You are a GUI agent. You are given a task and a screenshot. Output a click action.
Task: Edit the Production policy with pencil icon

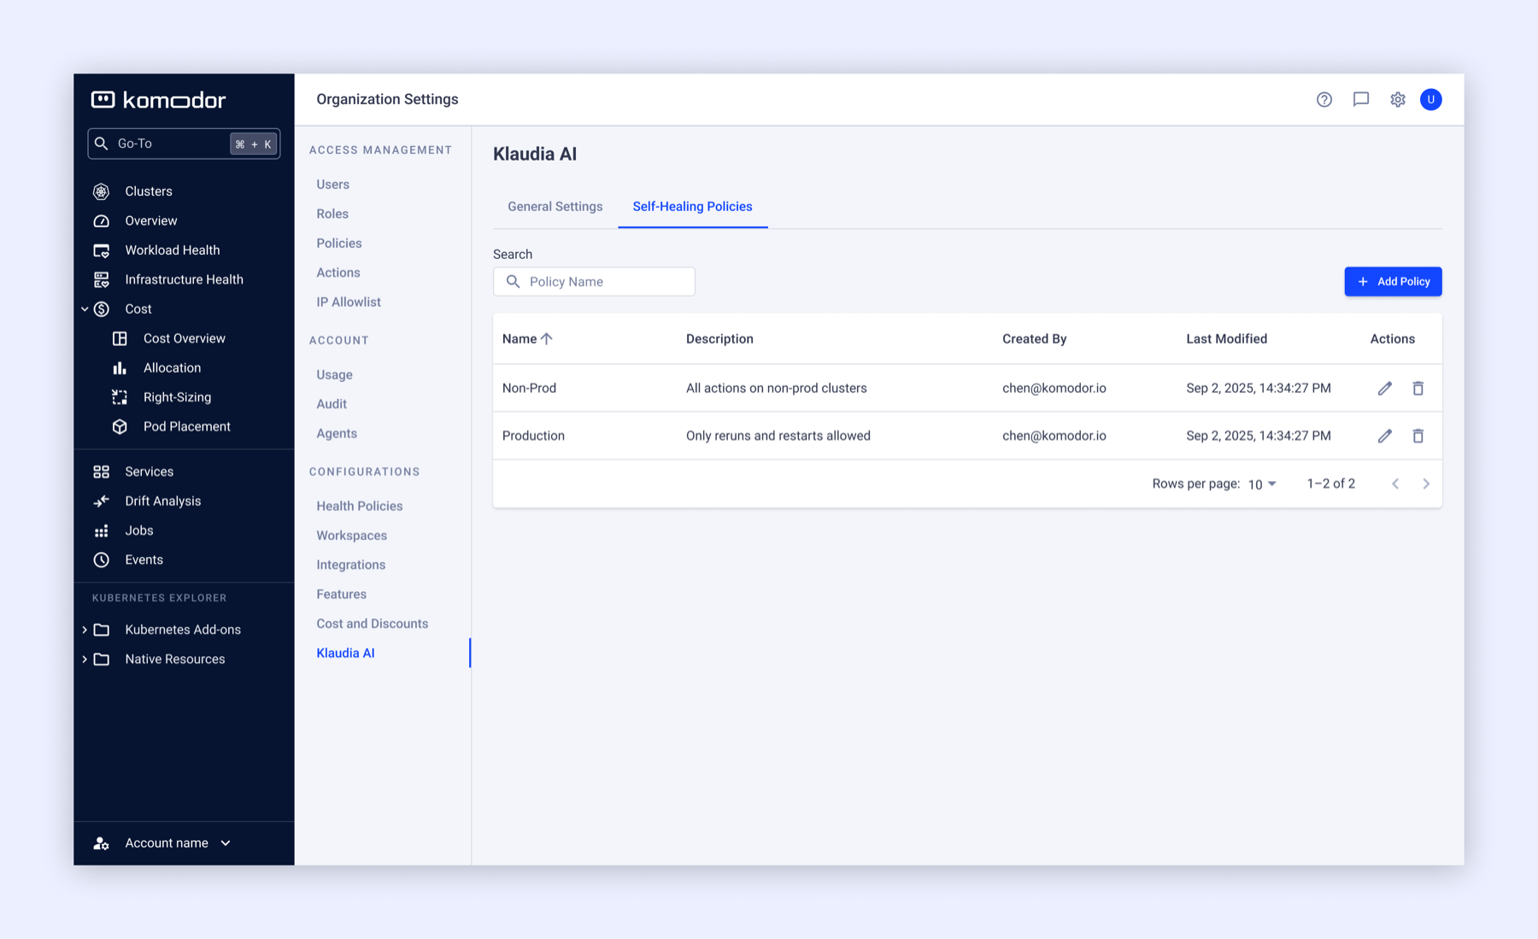pos(1384,436)
